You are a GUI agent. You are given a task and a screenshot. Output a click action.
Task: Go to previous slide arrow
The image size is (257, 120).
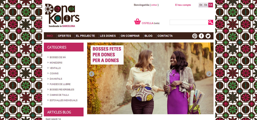(92, 74)
